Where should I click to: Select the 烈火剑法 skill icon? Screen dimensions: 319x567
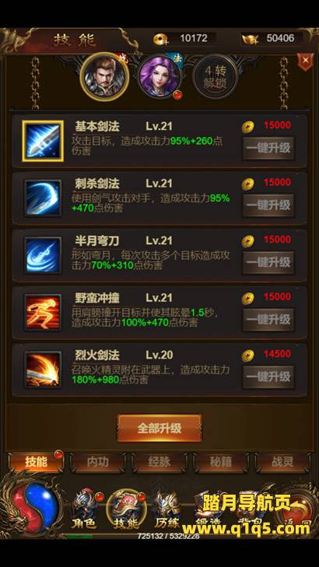pyautogui.click(x=43, y=369)
